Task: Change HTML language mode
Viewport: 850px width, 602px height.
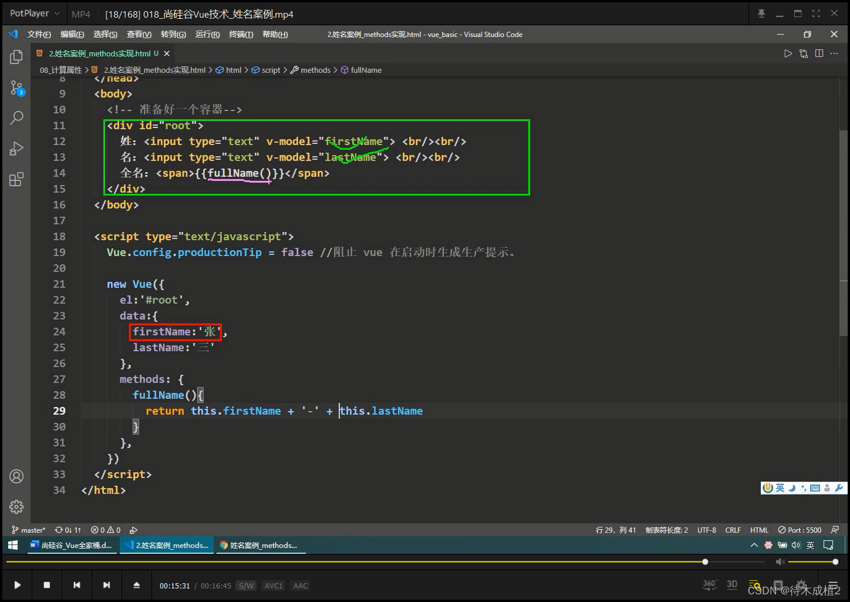Action: point(759,530)
